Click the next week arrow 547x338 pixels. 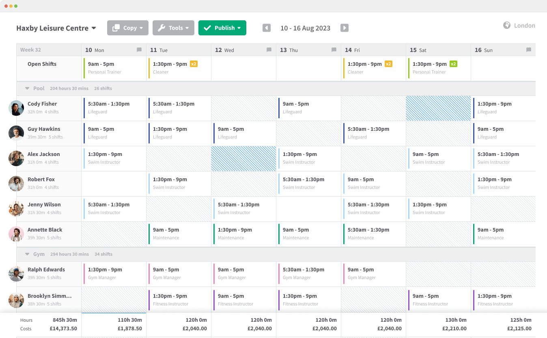[344, 28]
